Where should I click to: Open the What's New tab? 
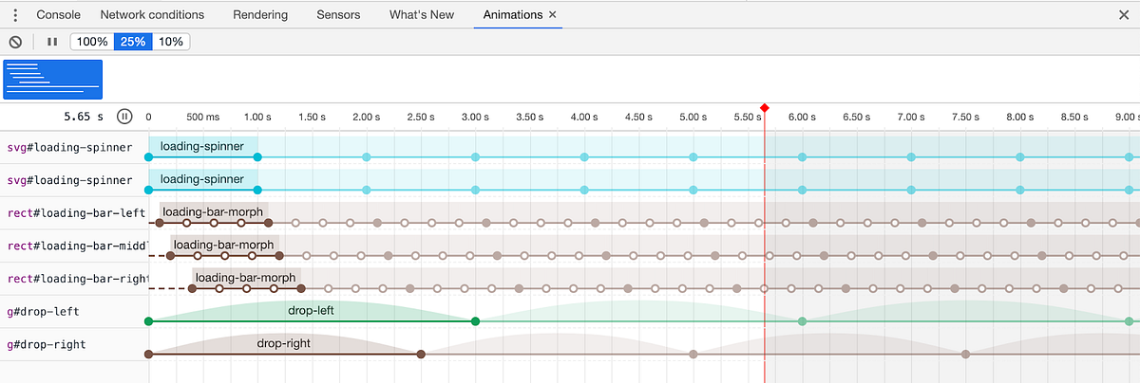[x=422, y=15]
